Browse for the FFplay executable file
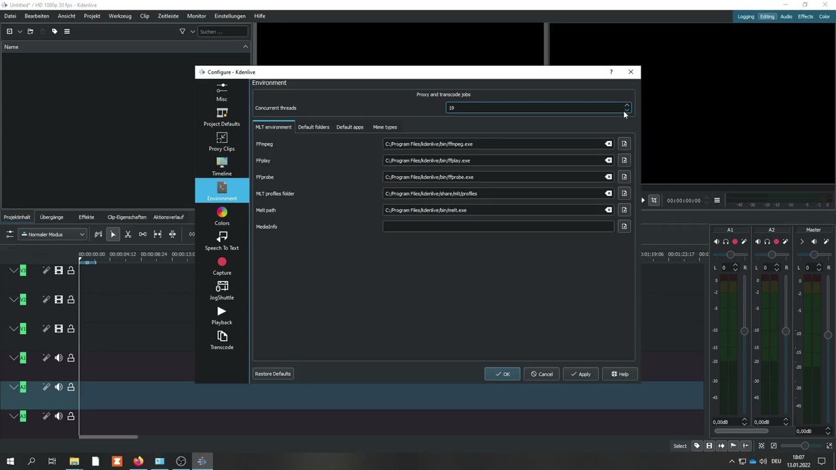The height and width of the screenshot is (470, 836). click(624, 160)
